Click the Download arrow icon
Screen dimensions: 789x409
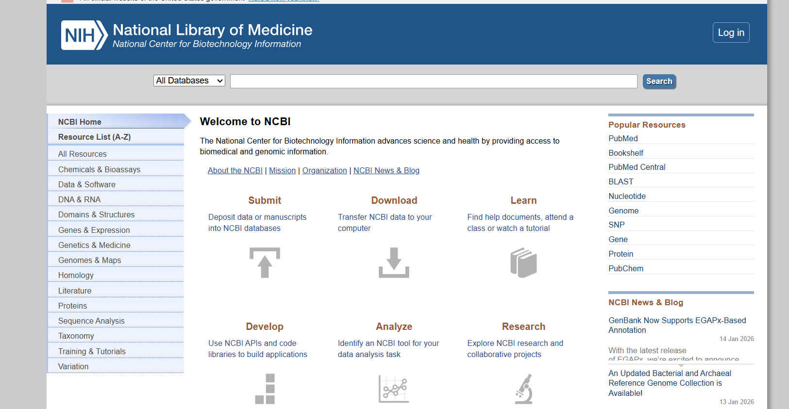[394, 262]
